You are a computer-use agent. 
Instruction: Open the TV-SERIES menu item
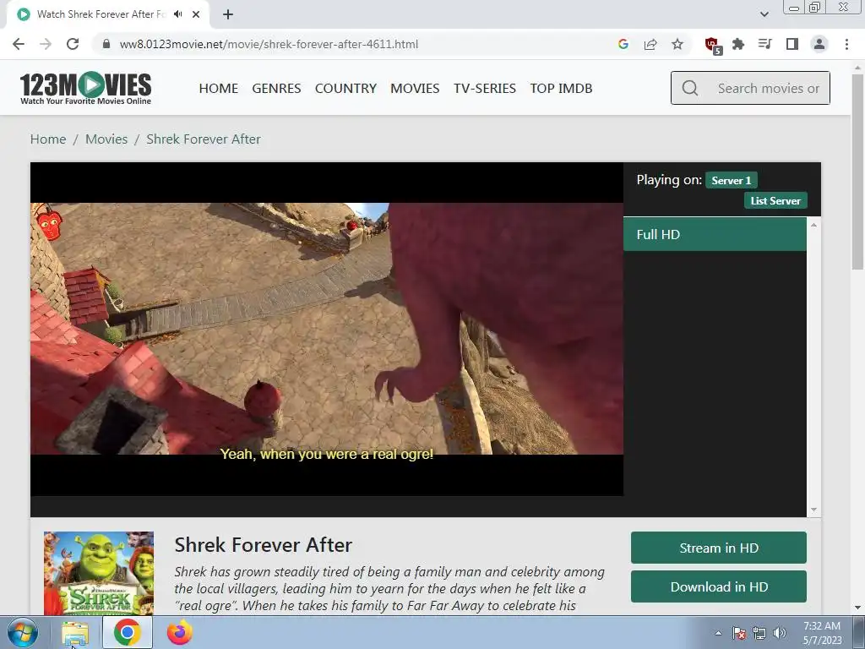pos(485,88)
